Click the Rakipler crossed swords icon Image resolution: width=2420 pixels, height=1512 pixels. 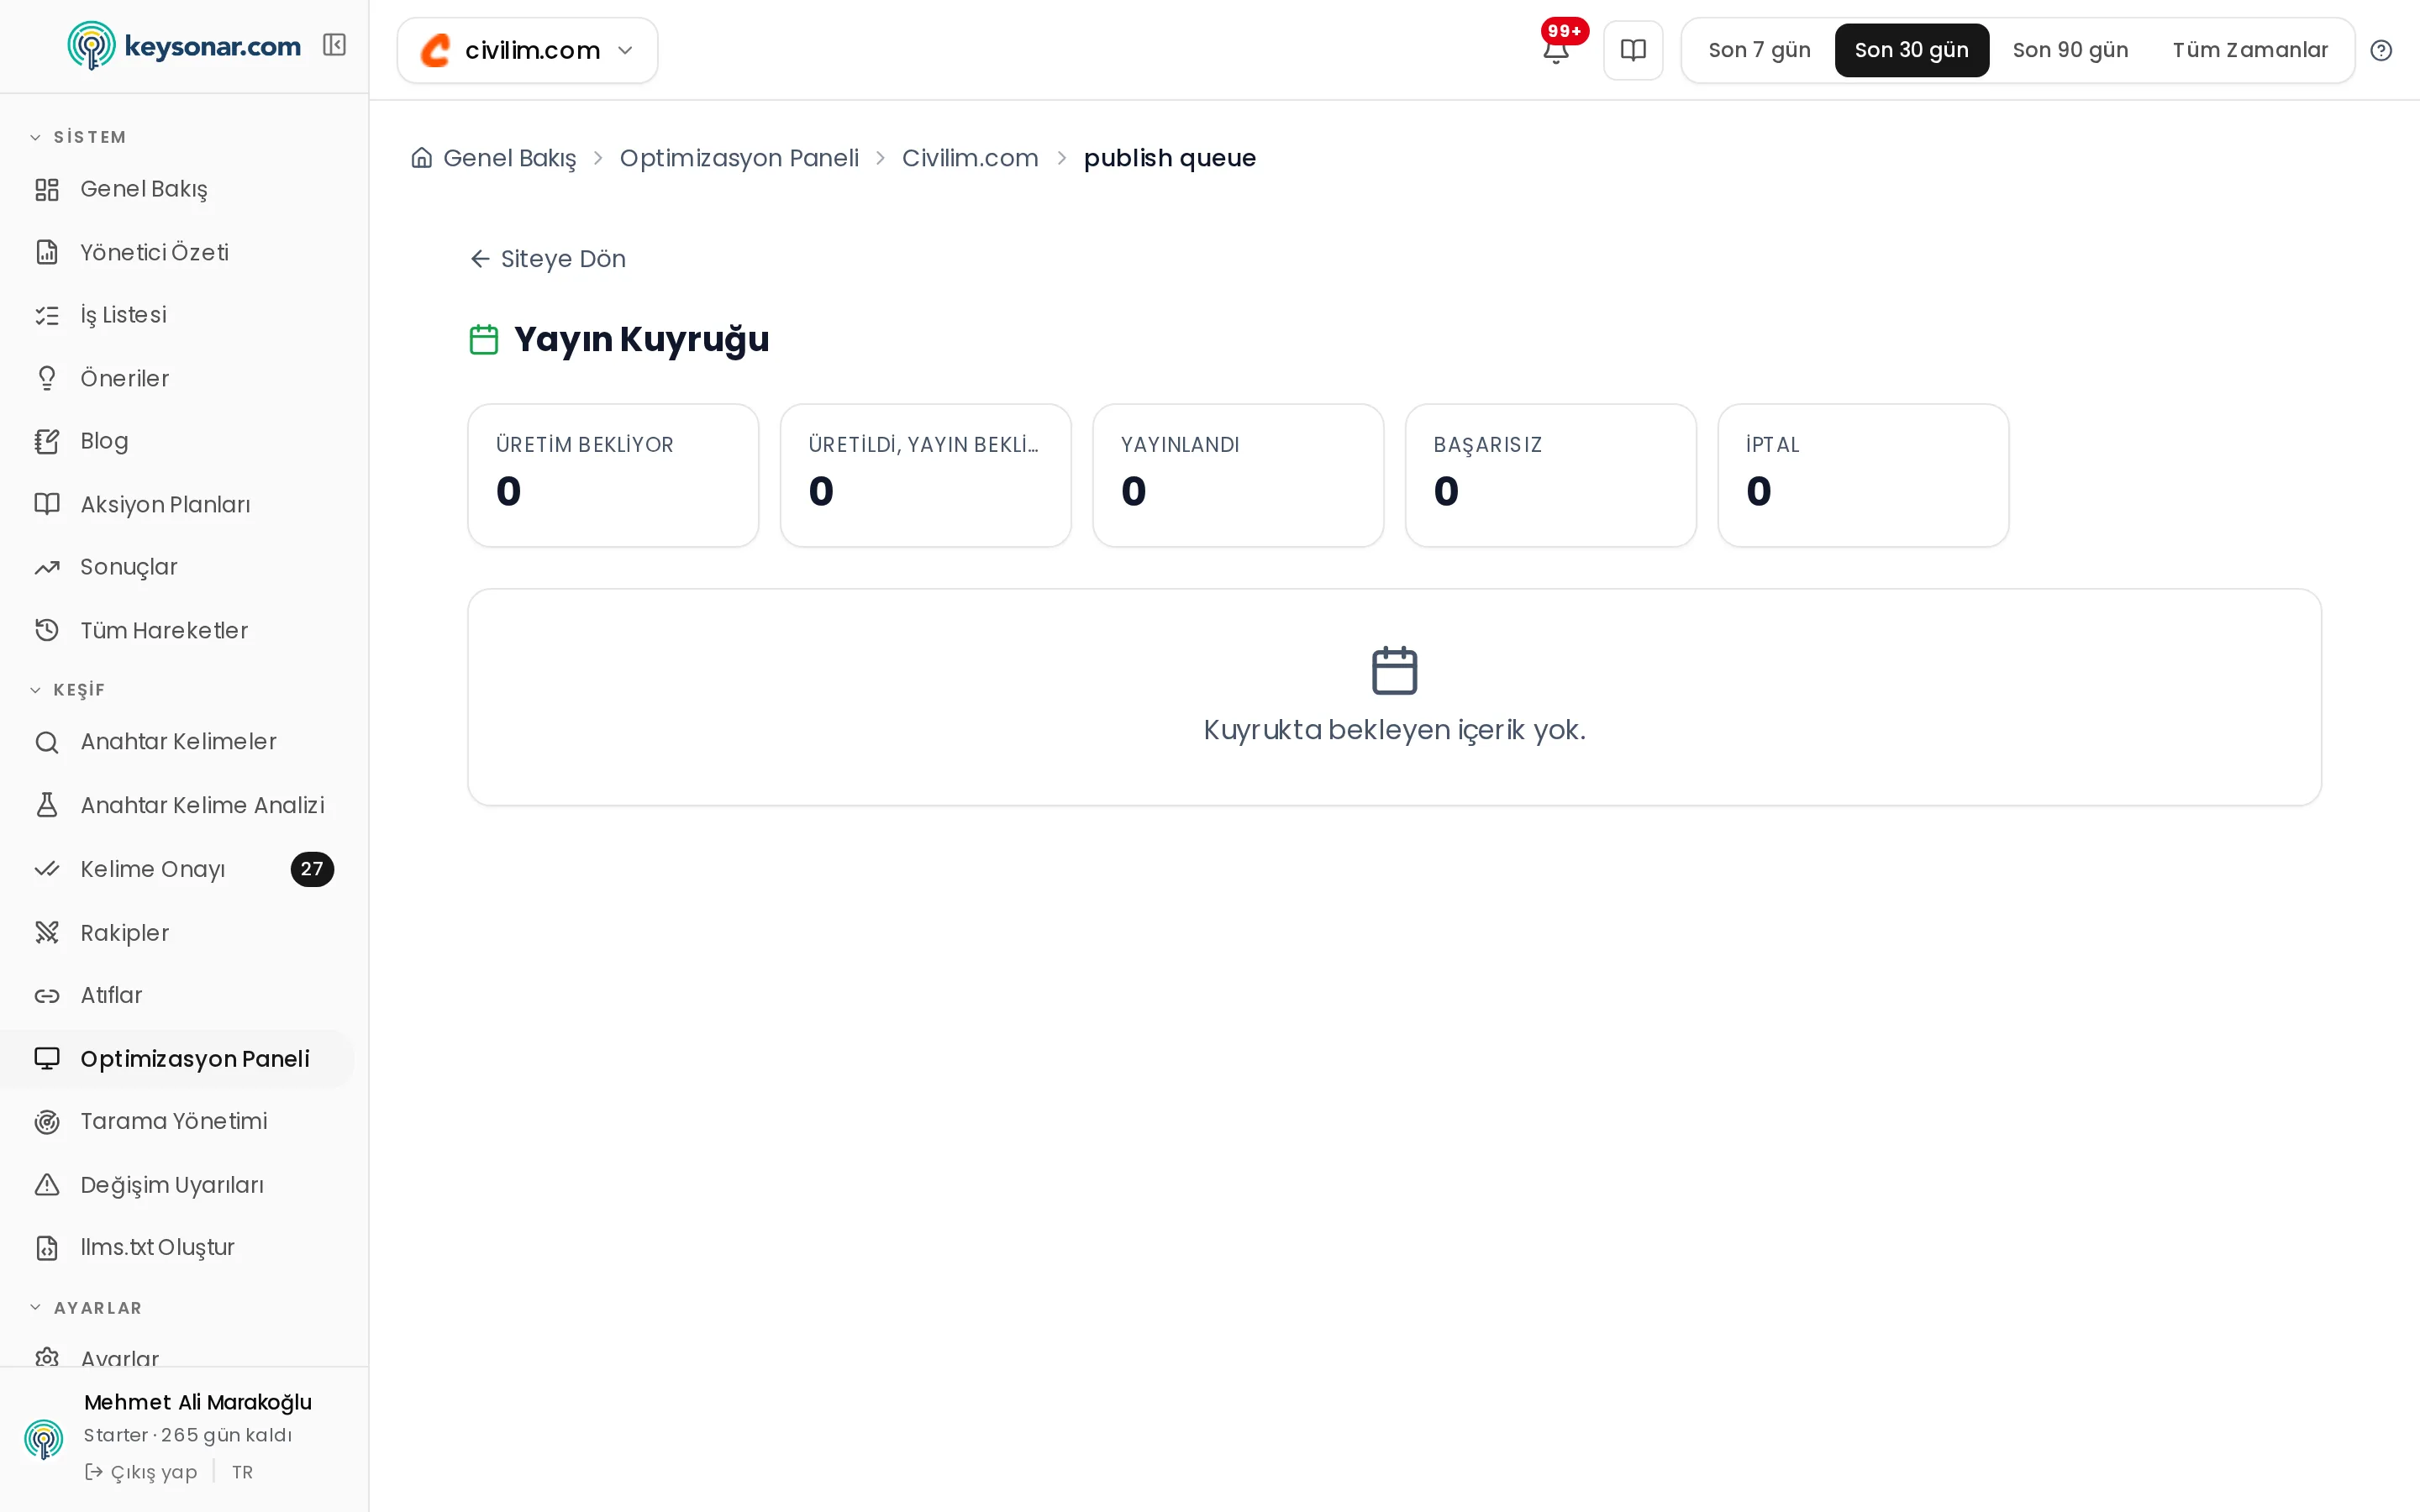(x=47, y=932)
